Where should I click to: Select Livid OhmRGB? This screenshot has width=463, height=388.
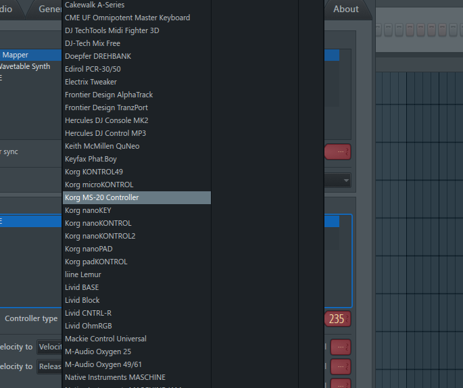pyautogui.click(x=137, y=326)
